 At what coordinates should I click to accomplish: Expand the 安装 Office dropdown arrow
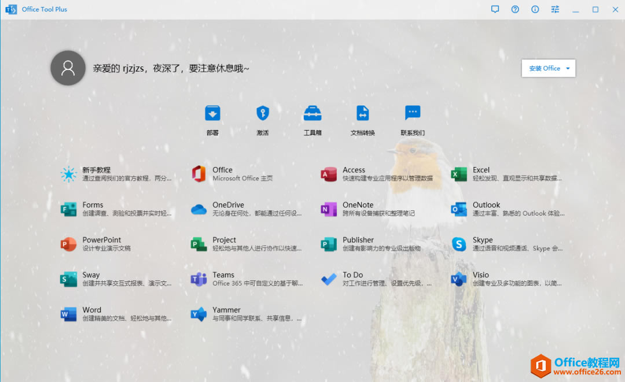coord(568,68)
